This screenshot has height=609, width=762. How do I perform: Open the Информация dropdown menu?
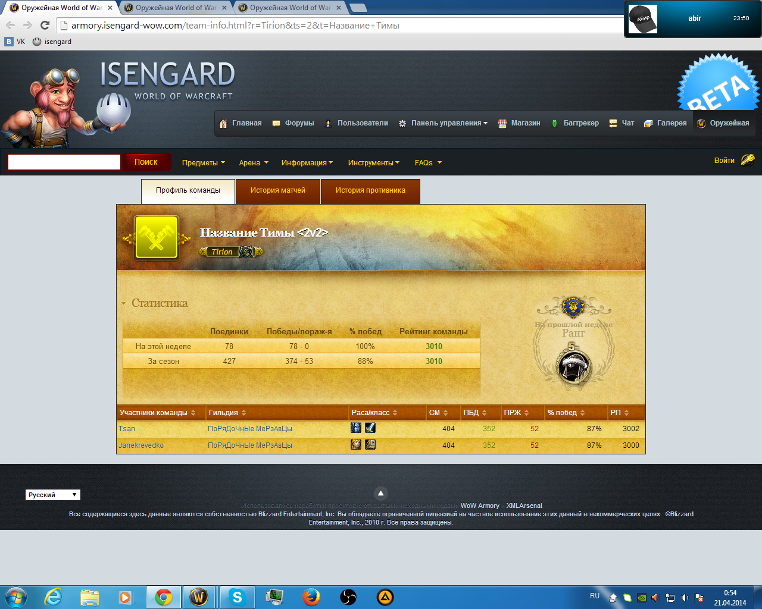tap(307, 162)
